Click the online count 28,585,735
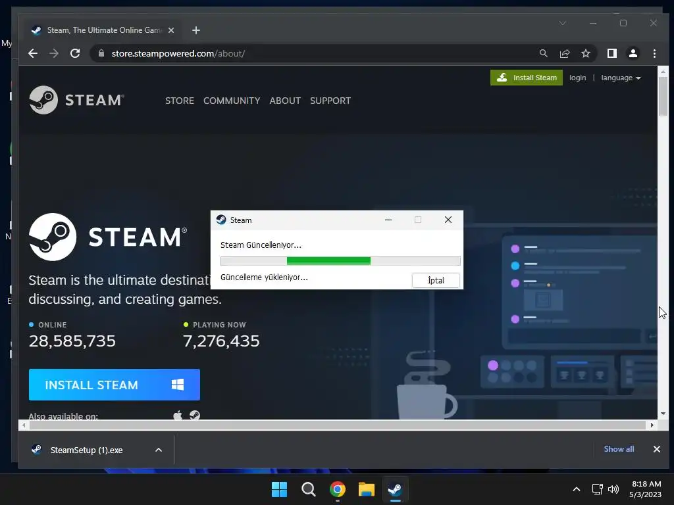 72,341
